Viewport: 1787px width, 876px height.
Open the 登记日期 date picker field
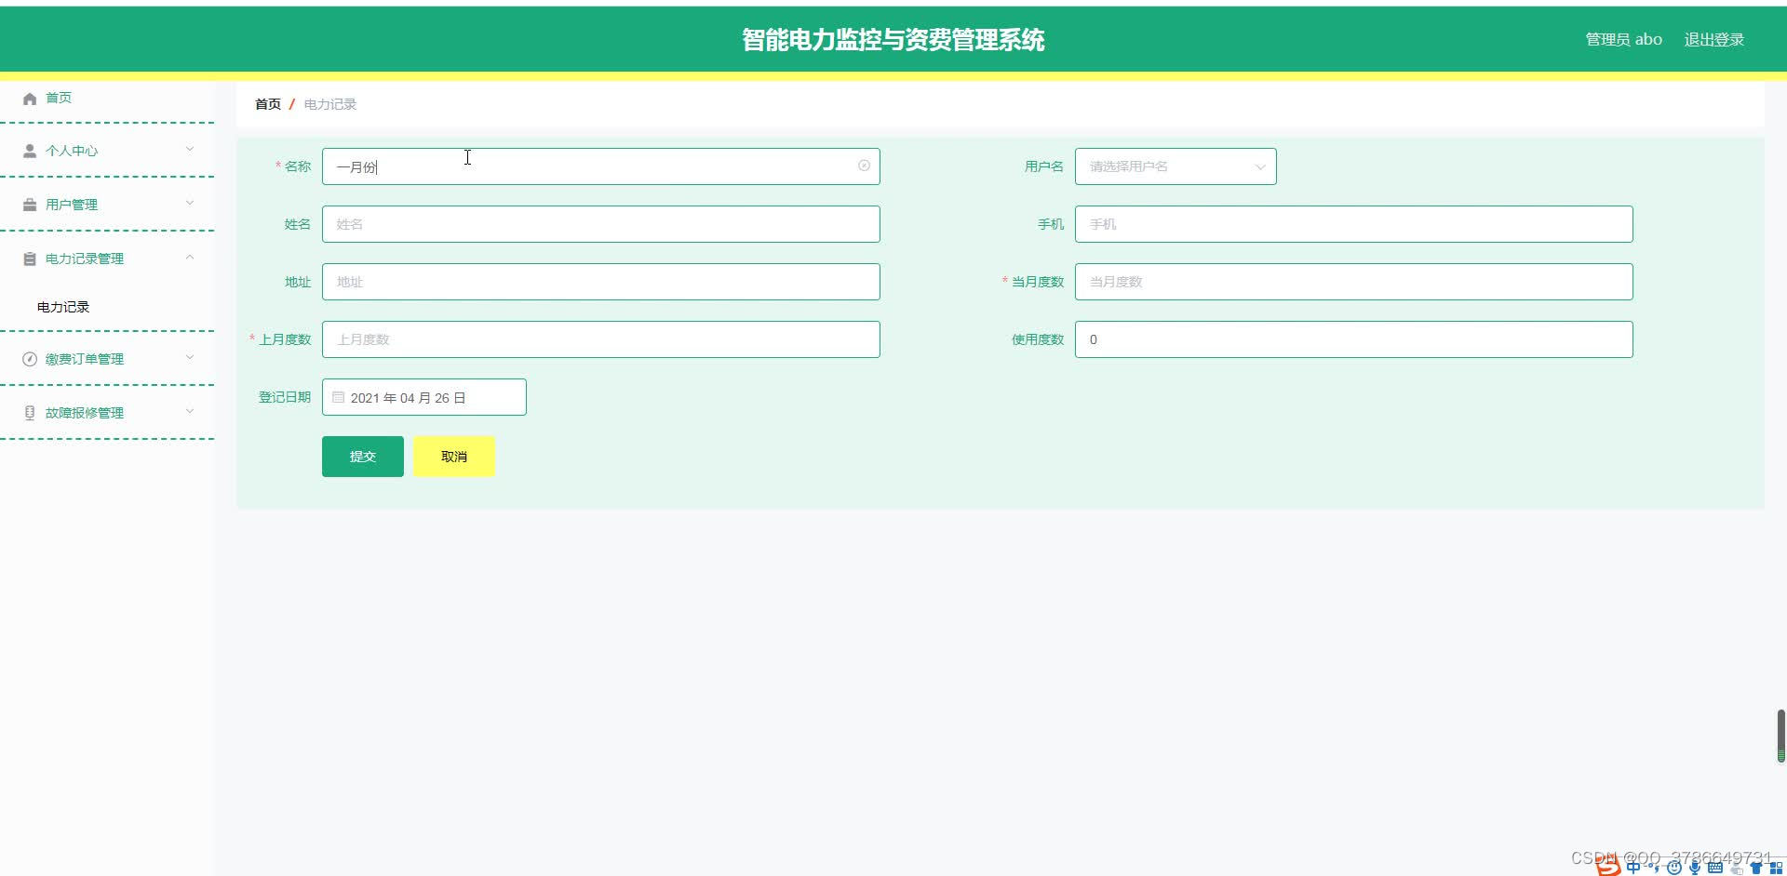click(x=423, y=397)
